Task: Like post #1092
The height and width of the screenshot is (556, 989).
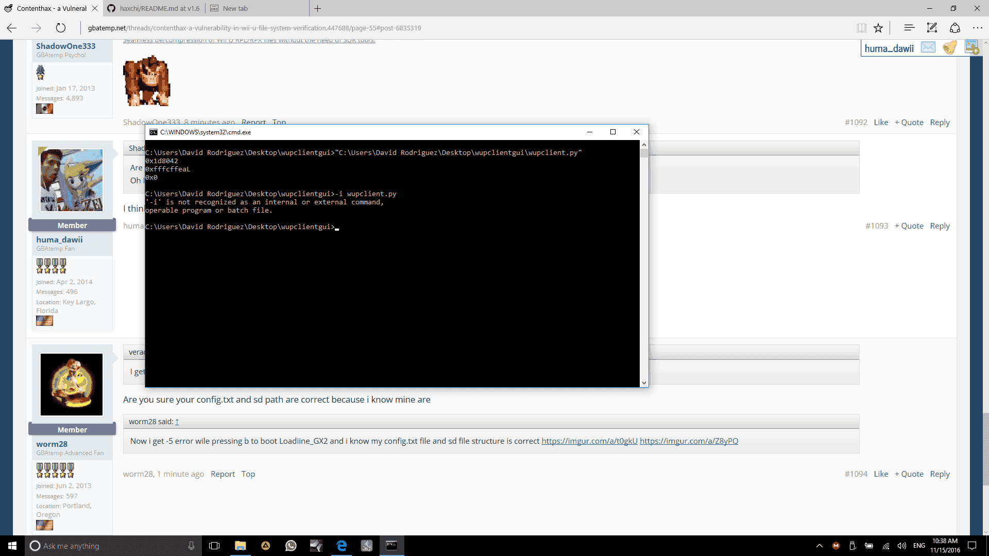Action: coord(881,122)
